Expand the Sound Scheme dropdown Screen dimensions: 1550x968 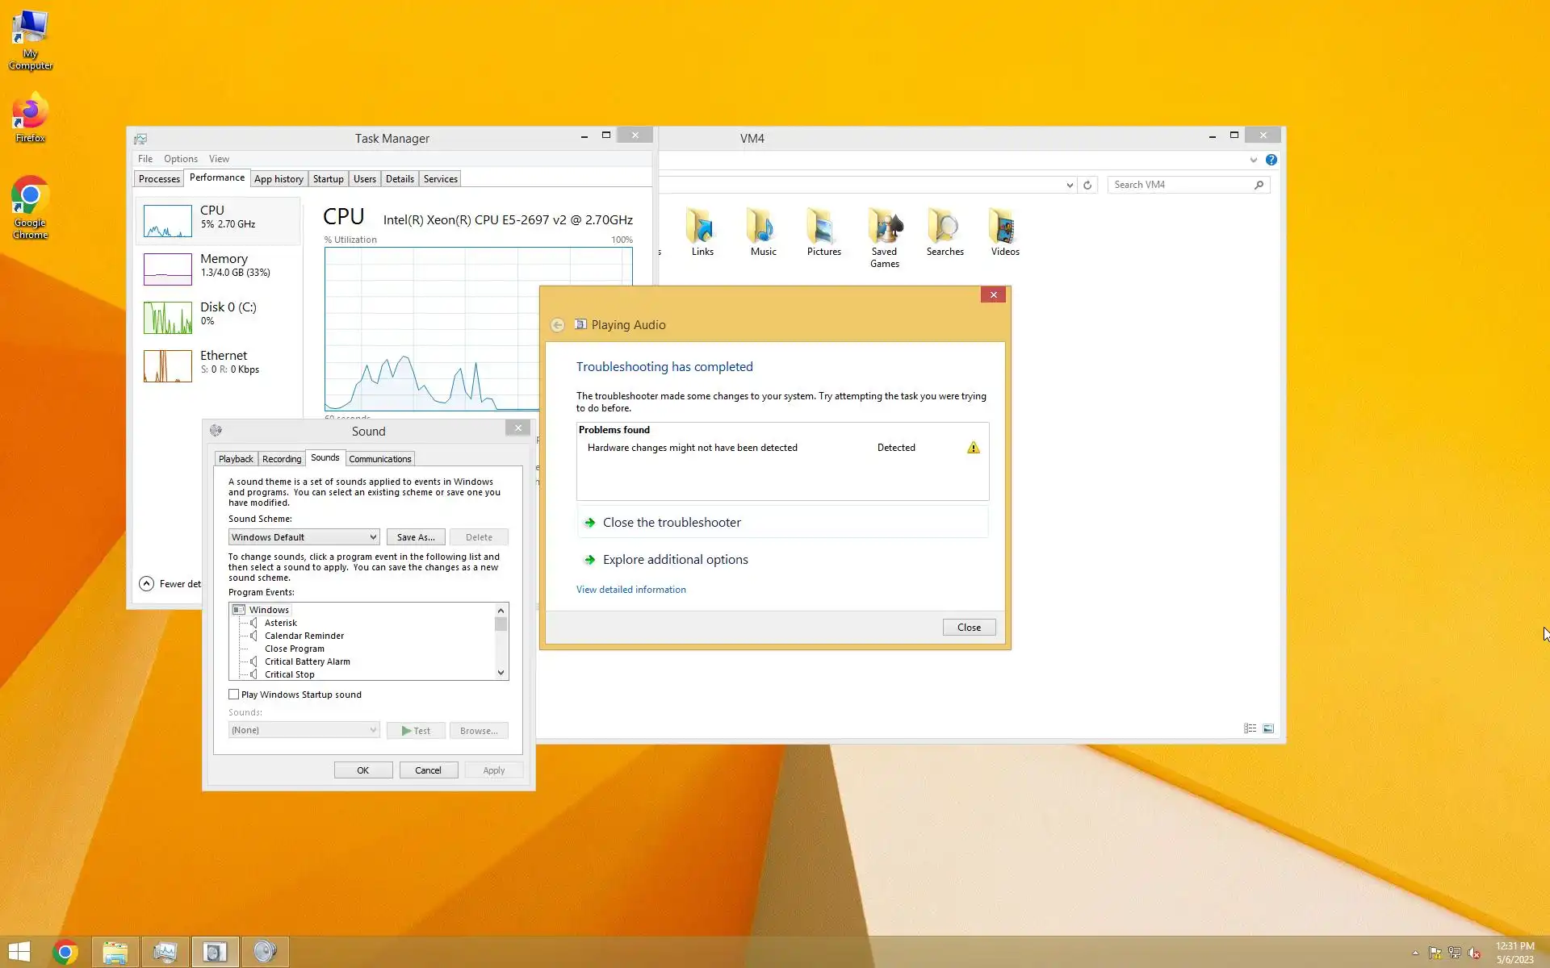(x=372, y=537)
